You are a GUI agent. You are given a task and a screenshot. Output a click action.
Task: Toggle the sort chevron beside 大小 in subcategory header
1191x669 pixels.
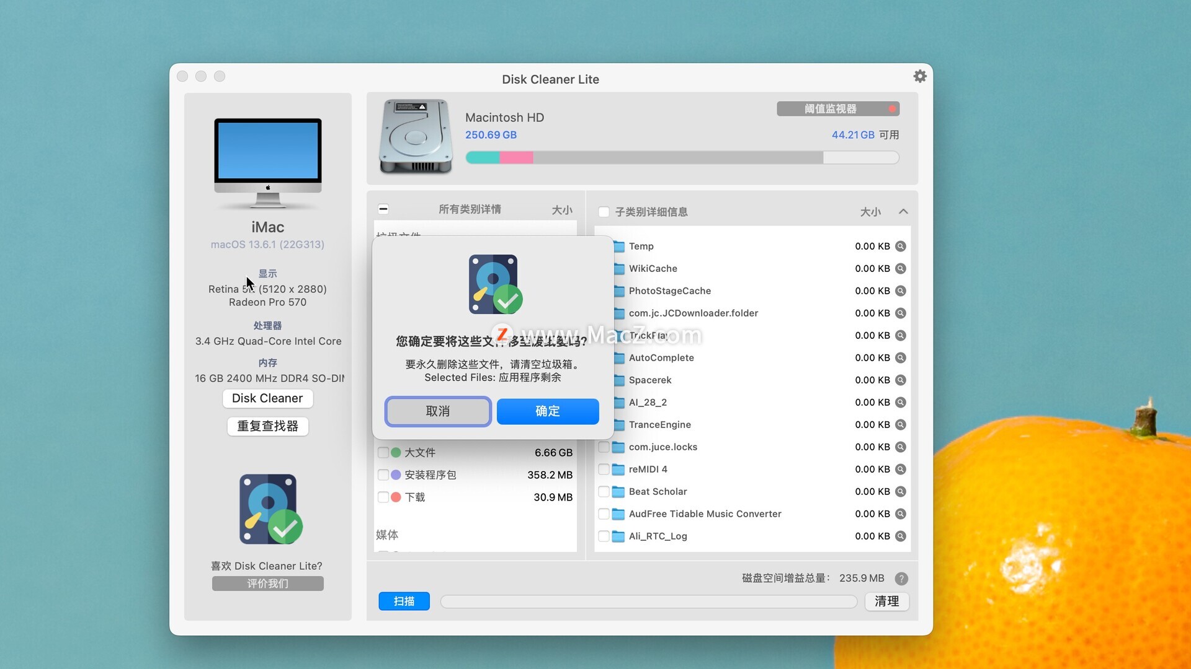tap(903, 212)
